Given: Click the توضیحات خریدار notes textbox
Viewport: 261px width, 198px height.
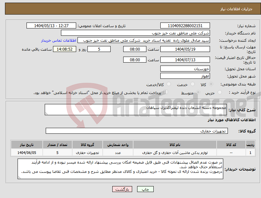Looking at the screenshot, I should (x=120, y=169).
